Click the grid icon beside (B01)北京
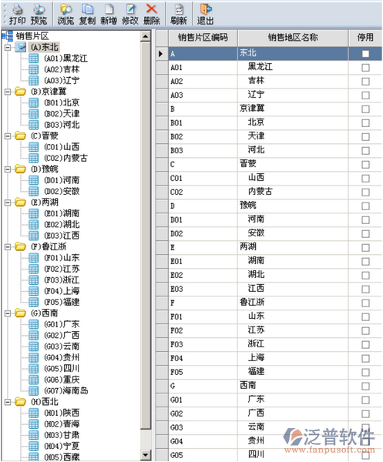Image resolution: width=383 pixels, height=462 pixels. point(34,102)
